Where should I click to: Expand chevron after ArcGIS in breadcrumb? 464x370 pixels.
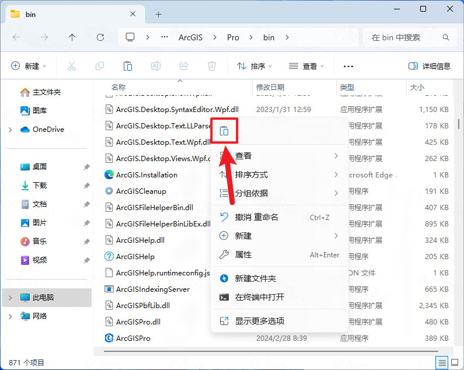[x=215, y=37]
